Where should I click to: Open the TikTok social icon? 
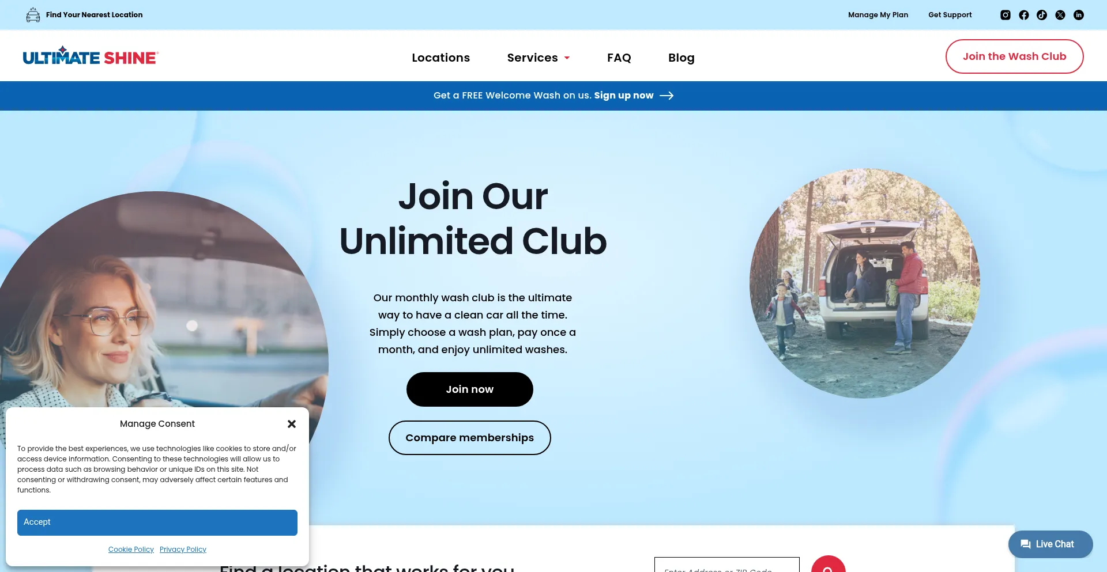(x=1041, y=15)
